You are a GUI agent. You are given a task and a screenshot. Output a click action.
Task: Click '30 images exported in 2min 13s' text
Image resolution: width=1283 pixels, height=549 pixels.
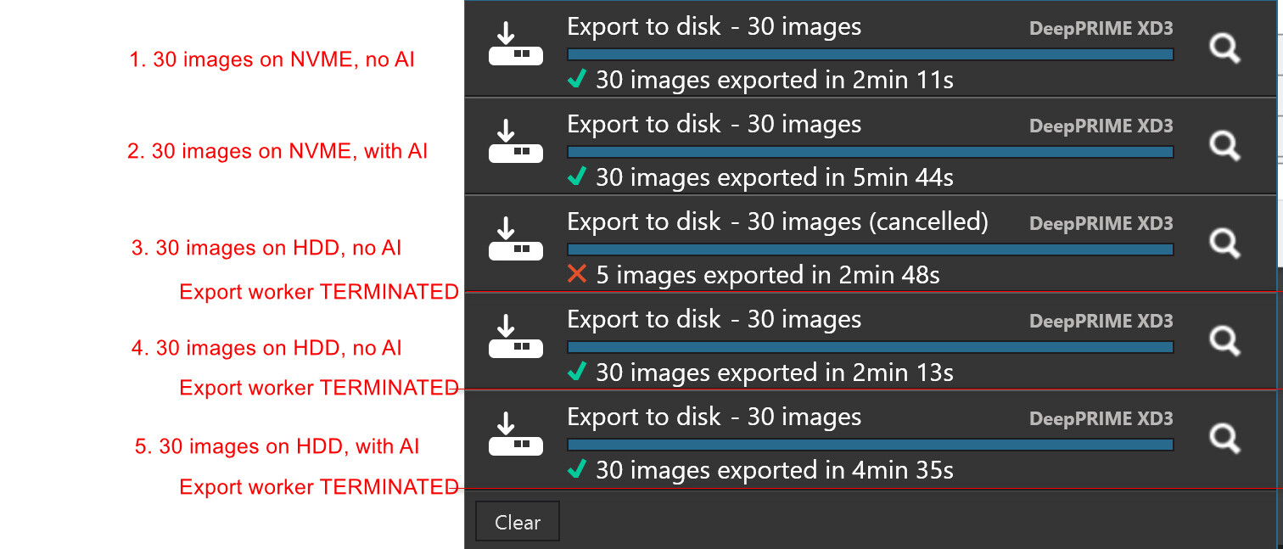pyautogui.click(x=774, y=373)
